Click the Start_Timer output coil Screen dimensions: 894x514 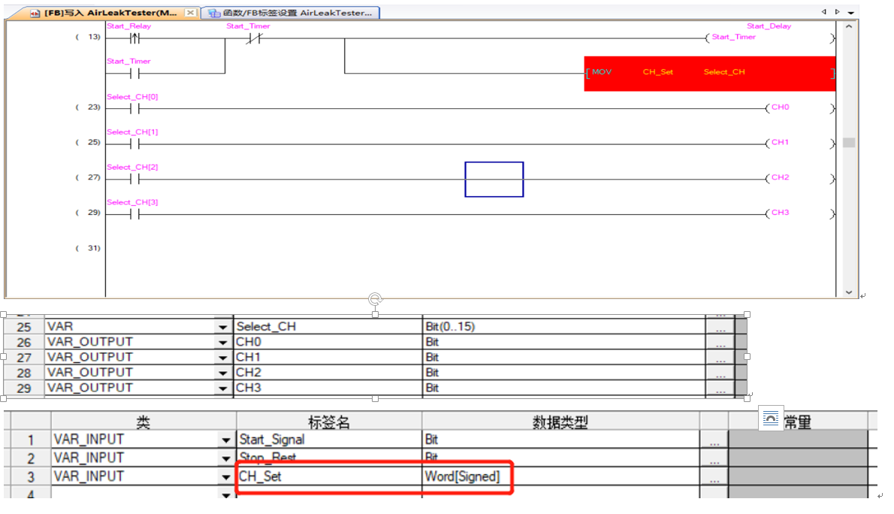click(x=733, y=38)
